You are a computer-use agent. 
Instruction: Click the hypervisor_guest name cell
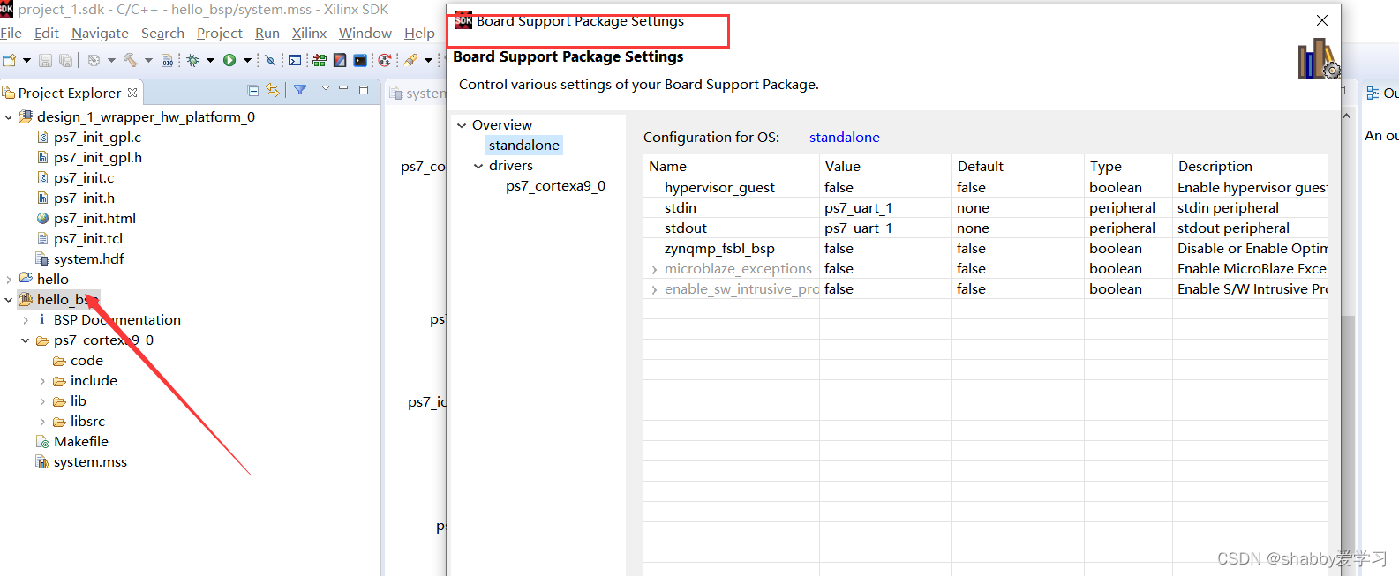(x=731, y=187)
